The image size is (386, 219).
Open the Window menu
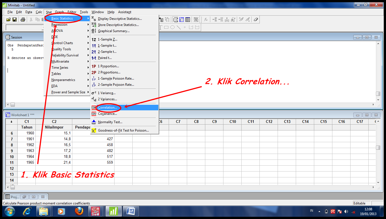[98, 12]
